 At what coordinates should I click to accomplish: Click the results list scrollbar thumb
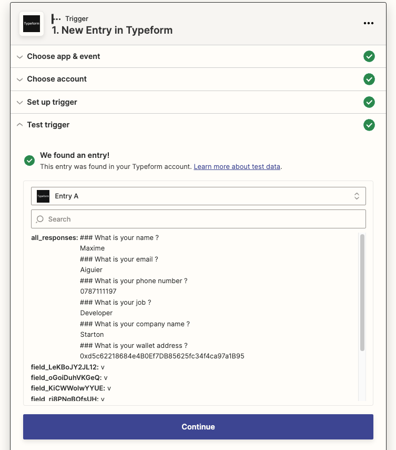(x=362, y=293)
